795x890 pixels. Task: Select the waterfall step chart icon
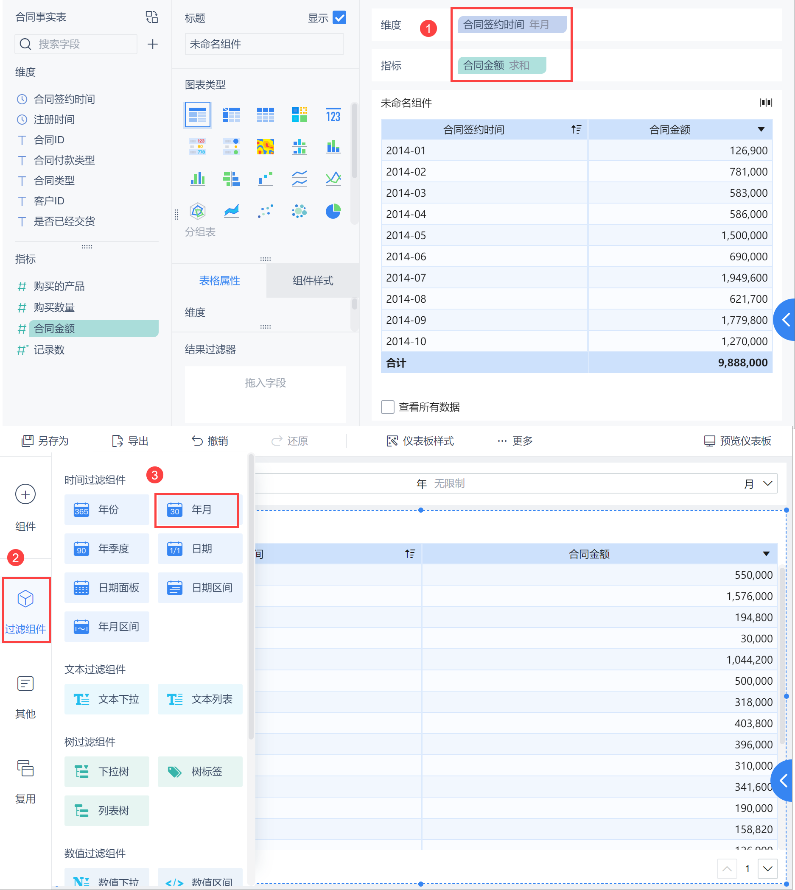tap(265, 179)
